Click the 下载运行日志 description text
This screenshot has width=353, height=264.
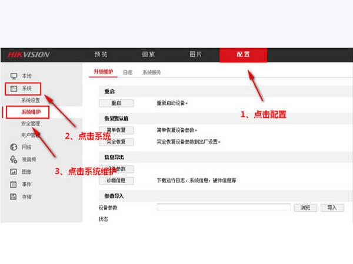[x=197, y=181]
